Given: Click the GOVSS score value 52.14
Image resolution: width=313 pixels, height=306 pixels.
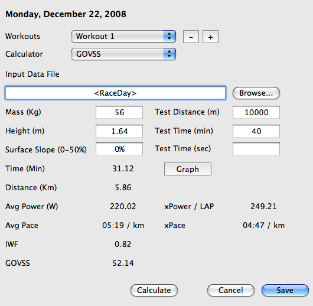Looking at the screenshot, I should [x=123, y=263].
